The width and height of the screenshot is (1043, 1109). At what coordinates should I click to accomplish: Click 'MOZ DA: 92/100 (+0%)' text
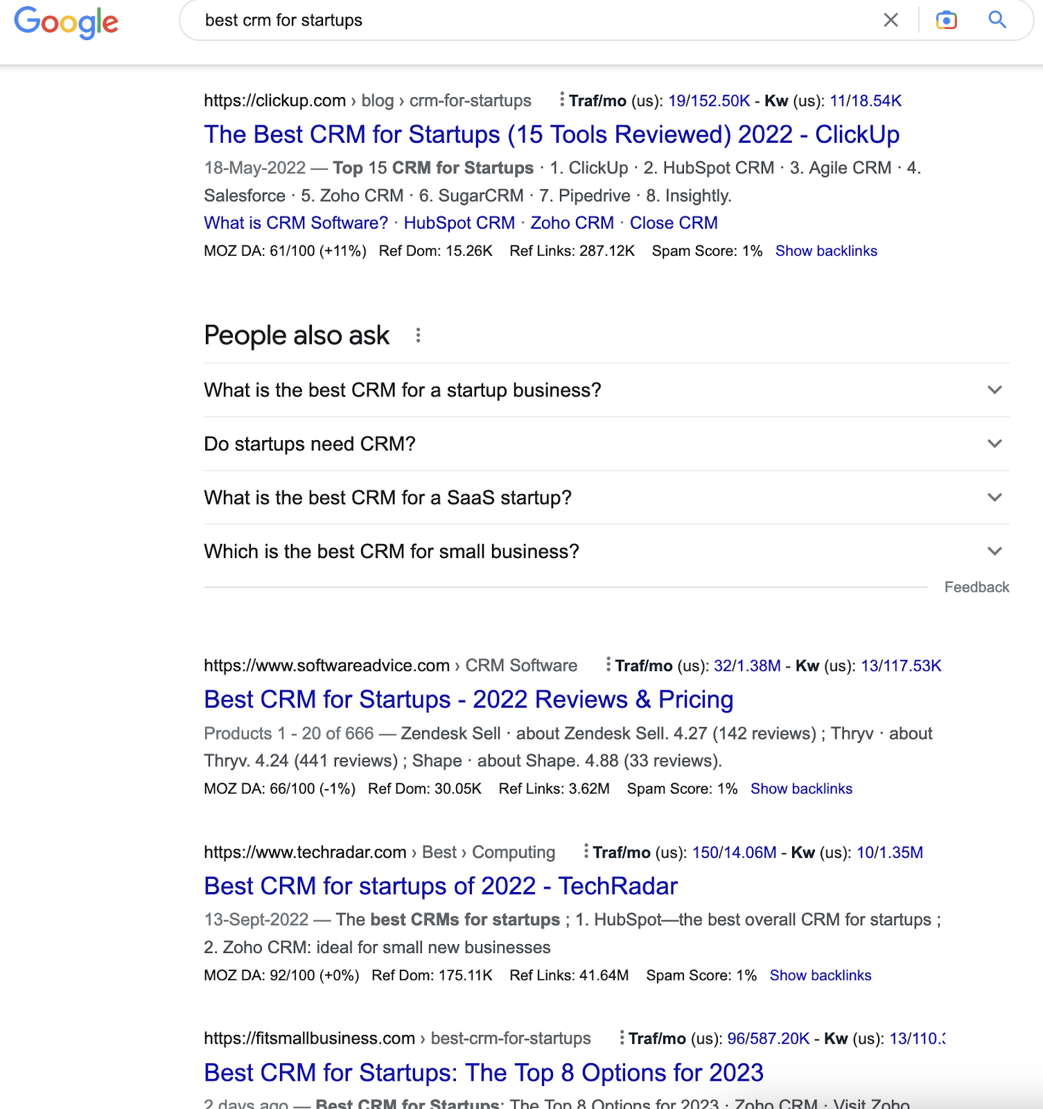[281, 975]
